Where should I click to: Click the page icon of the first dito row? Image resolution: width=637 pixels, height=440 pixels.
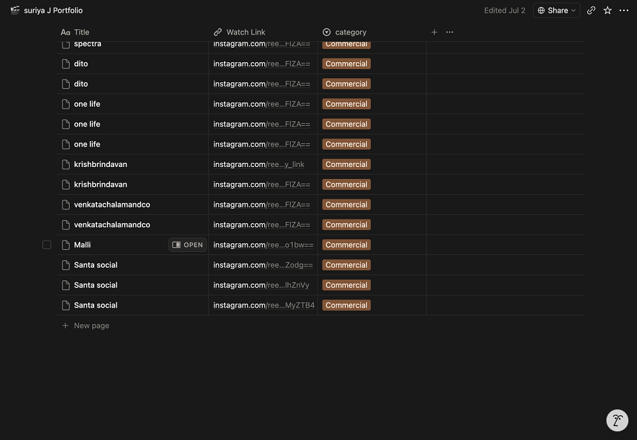[x=66, y=64]
